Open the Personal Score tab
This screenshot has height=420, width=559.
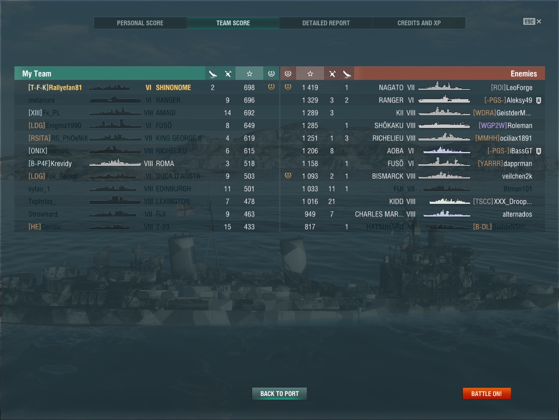[x=140, y=23]
